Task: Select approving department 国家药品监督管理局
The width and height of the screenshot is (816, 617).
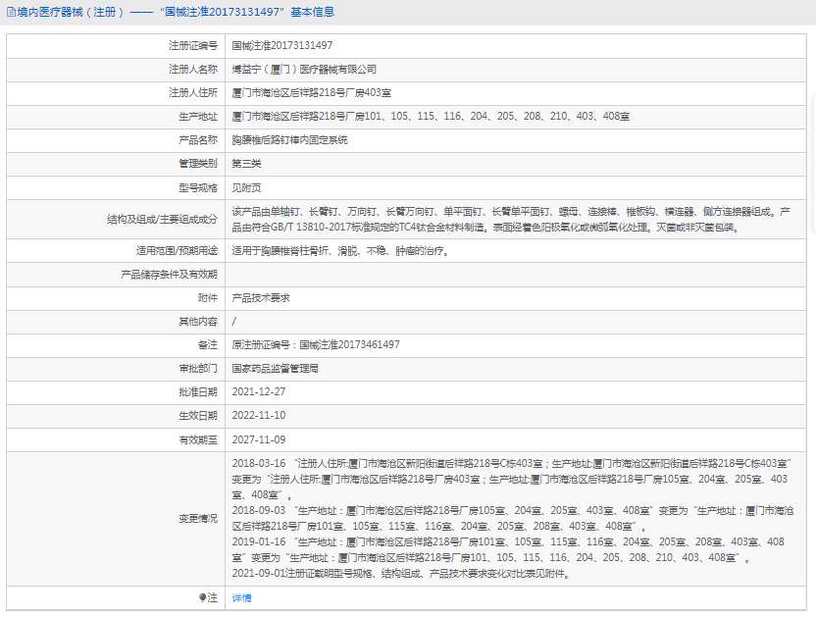Action: tap(275, 369)
